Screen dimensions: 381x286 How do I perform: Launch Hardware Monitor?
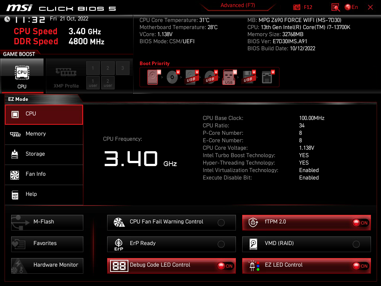click(x=47, y=265)
